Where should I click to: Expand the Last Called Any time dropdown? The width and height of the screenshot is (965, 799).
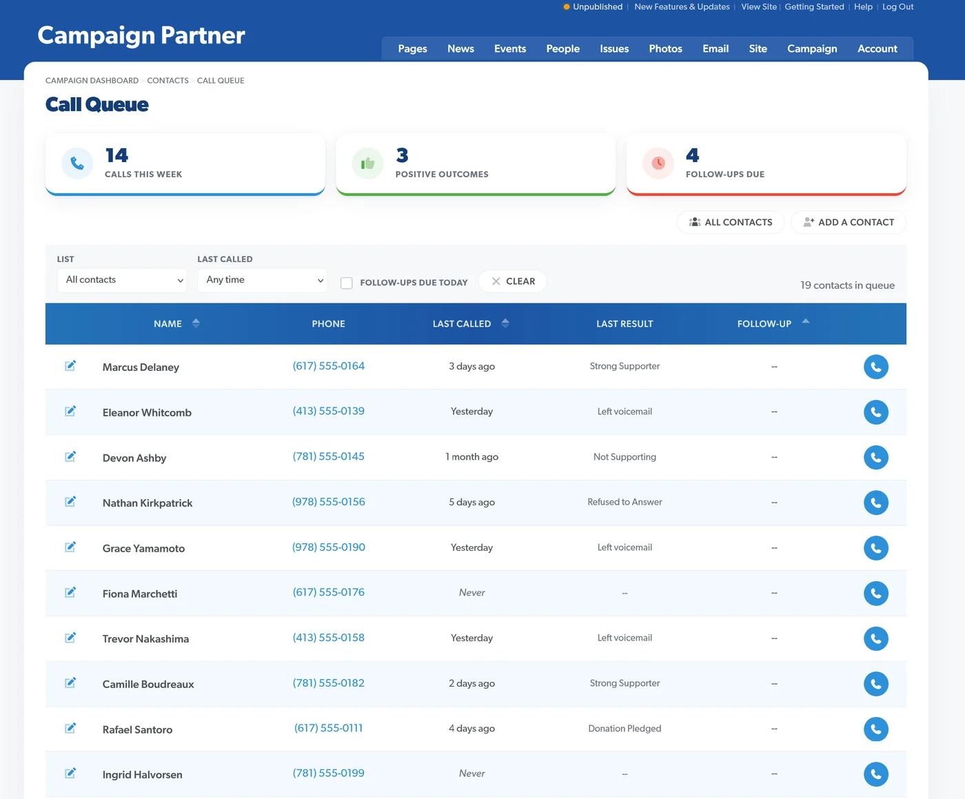[263, 280]
